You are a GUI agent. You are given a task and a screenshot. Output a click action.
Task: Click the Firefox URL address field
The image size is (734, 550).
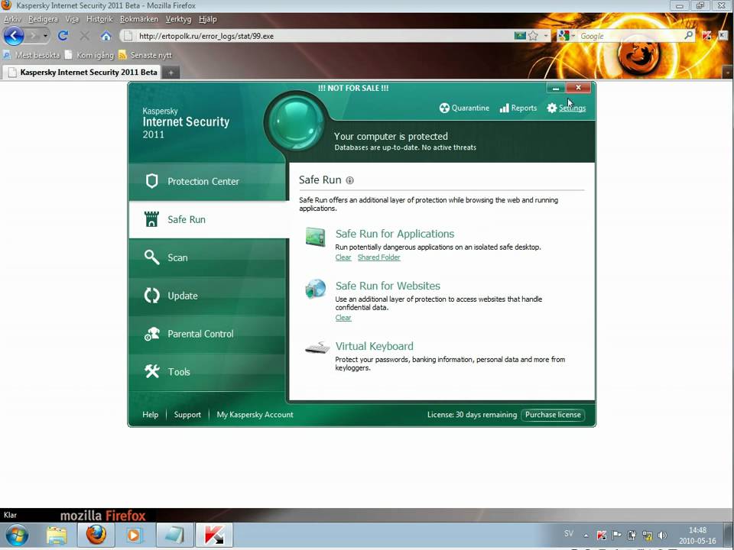coord(323,36)
